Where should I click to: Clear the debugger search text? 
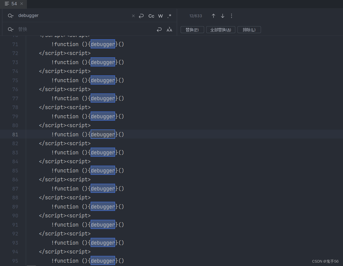point(133,16)
